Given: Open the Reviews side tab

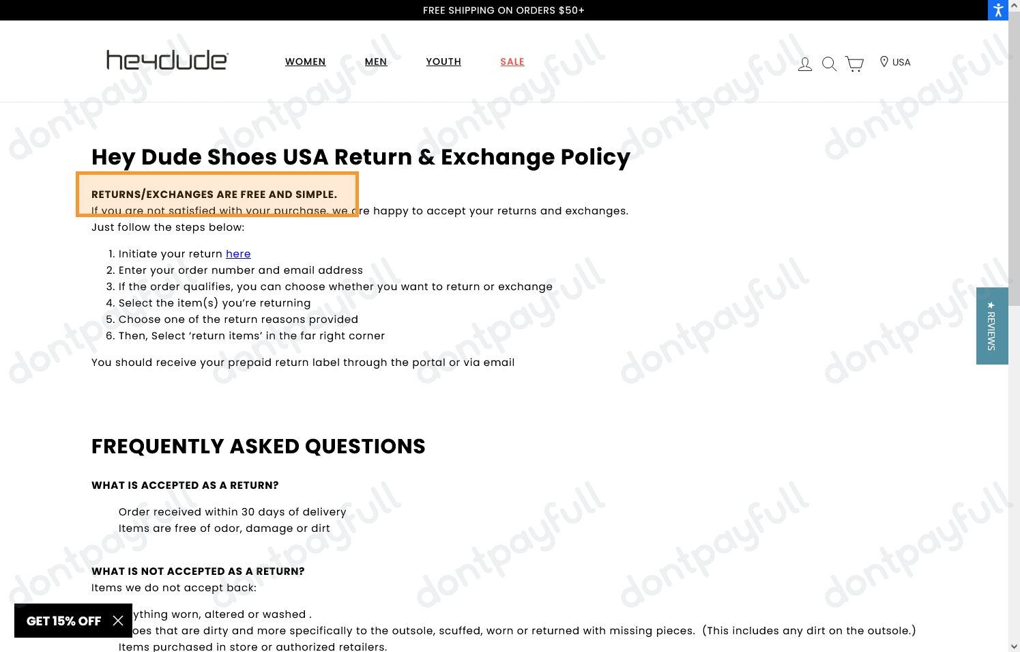Looking at the screenshot, I should tap(991, 326).
